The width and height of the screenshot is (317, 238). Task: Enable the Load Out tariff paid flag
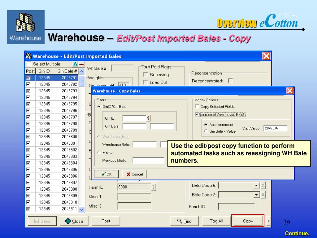[x=145, y=82]
